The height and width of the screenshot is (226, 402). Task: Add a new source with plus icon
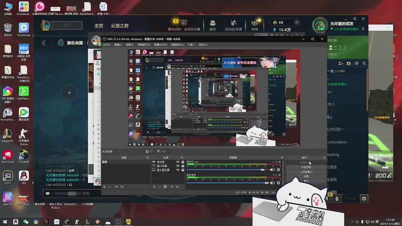tap(154, 187)
